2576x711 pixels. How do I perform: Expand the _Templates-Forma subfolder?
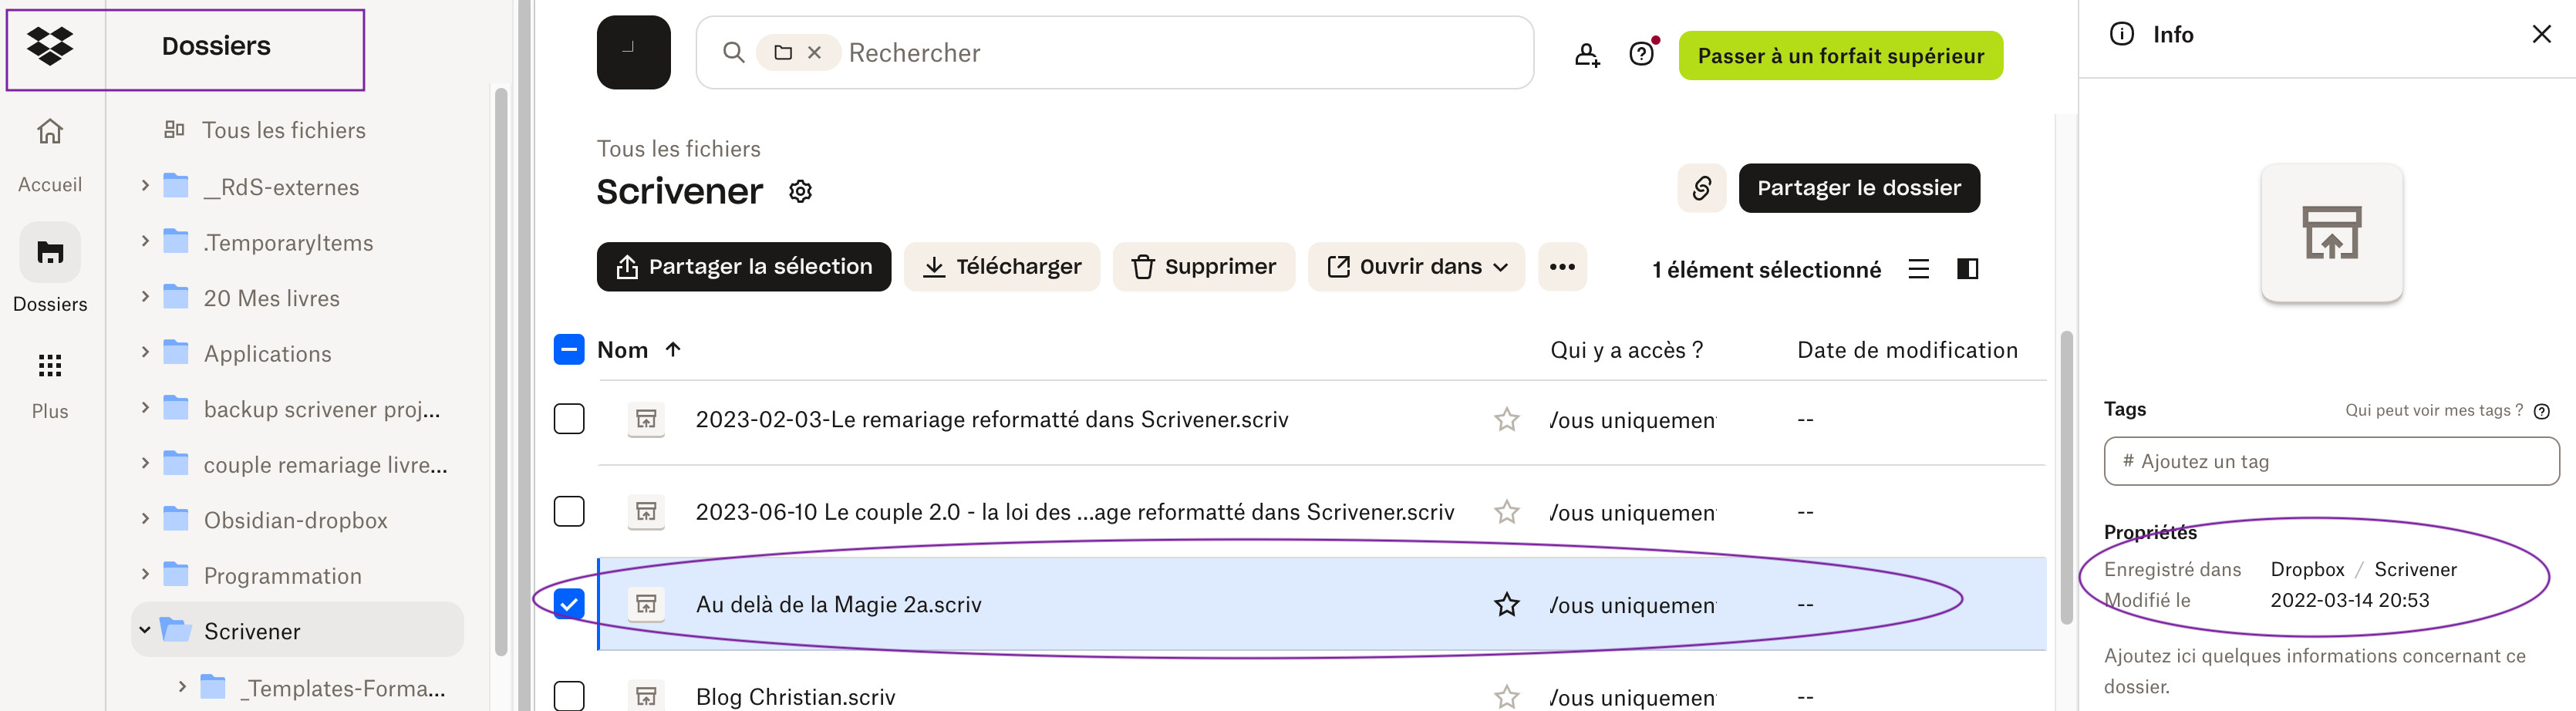pyautogui.click(x=182, y=686)
